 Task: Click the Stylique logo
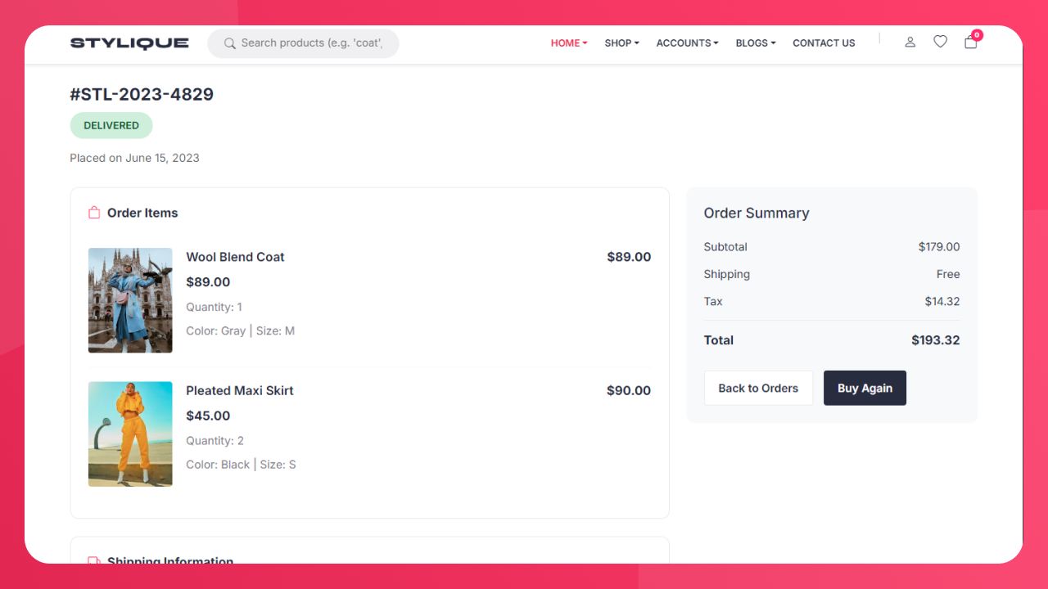tap(129, 43)
